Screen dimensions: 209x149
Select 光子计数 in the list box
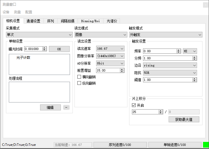pos(23,57)
